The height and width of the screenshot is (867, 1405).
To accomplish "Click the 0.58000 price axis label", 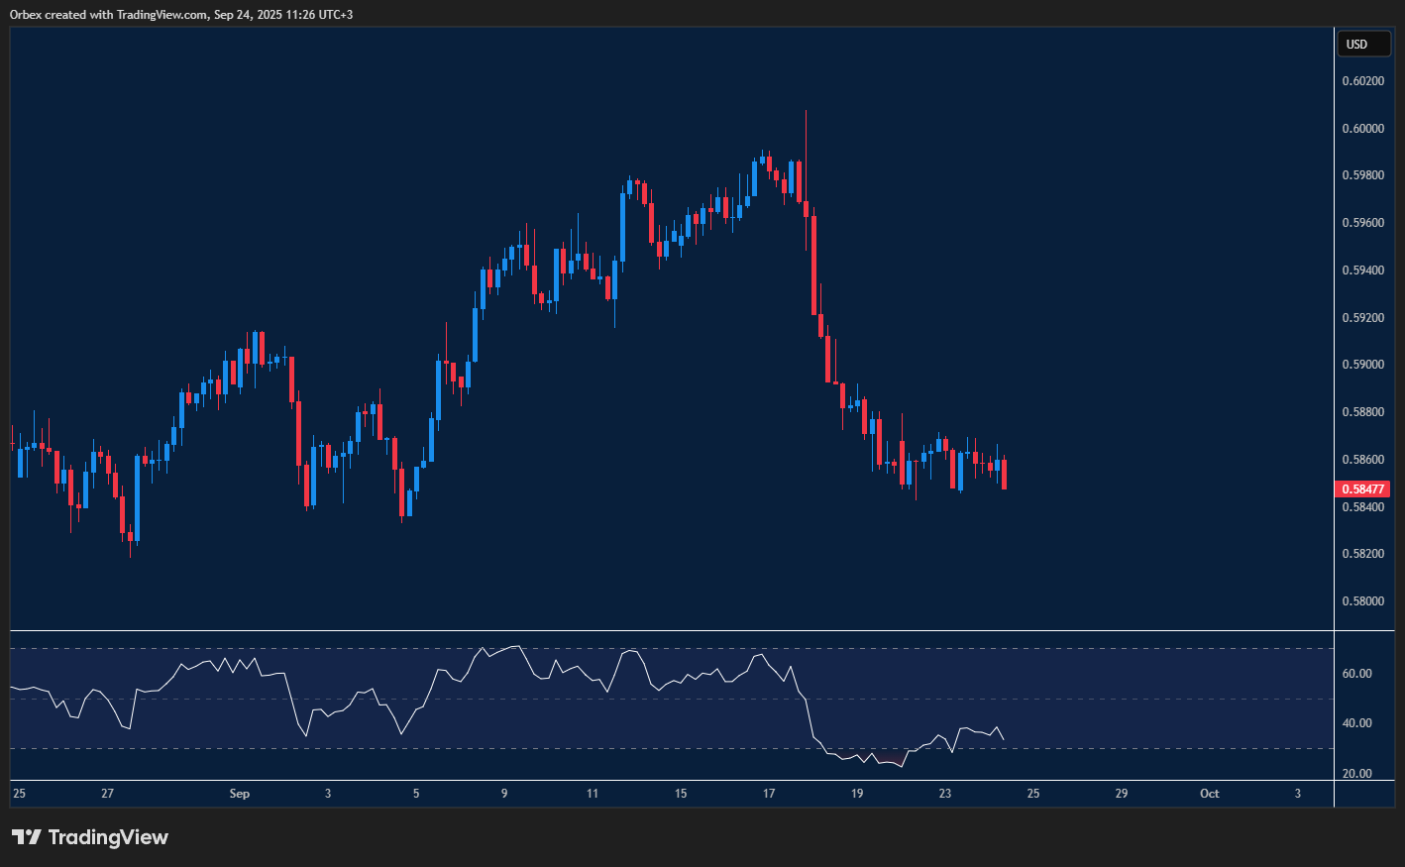I will [x=1362, y=600].
